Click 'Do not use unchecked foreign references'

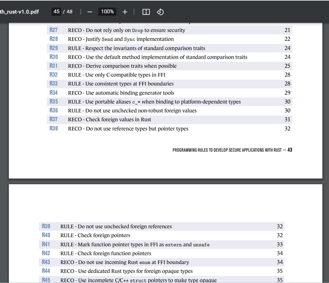coord(116,227)
